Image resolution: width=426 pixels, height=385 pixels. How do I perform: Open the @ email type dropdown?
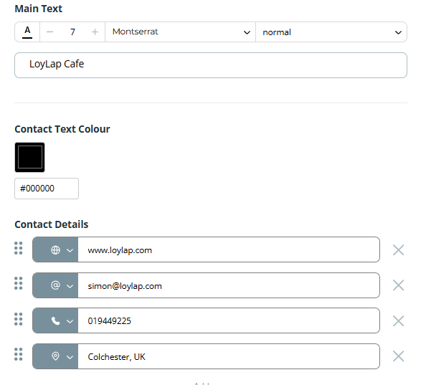coord(55,285)
